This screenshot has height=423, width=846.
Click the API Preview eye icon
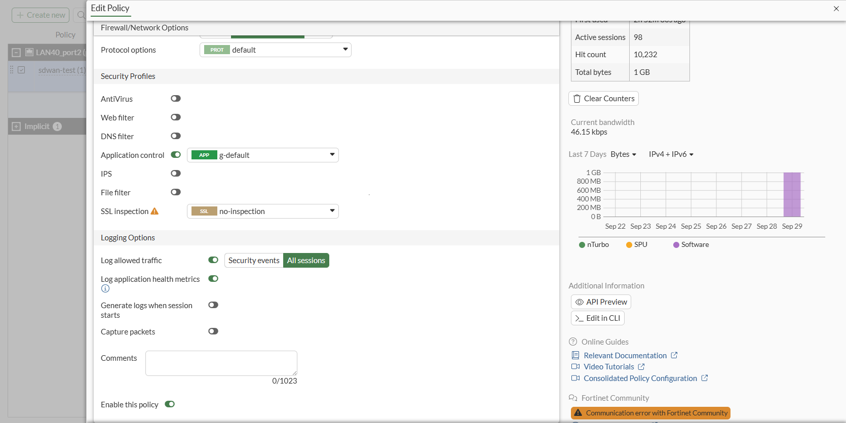tap(580, 302)
